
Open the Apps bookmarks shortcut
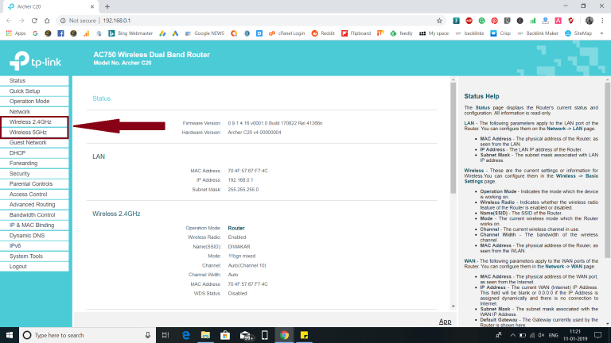(x=16, y=33)
